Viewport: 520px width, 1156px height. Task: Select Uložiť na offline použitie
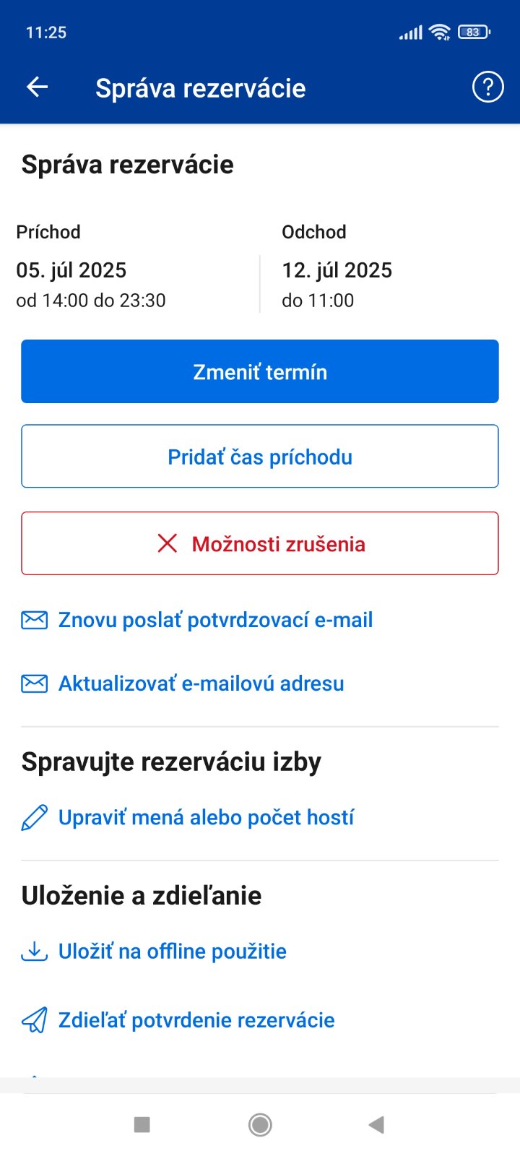(172, 952)
